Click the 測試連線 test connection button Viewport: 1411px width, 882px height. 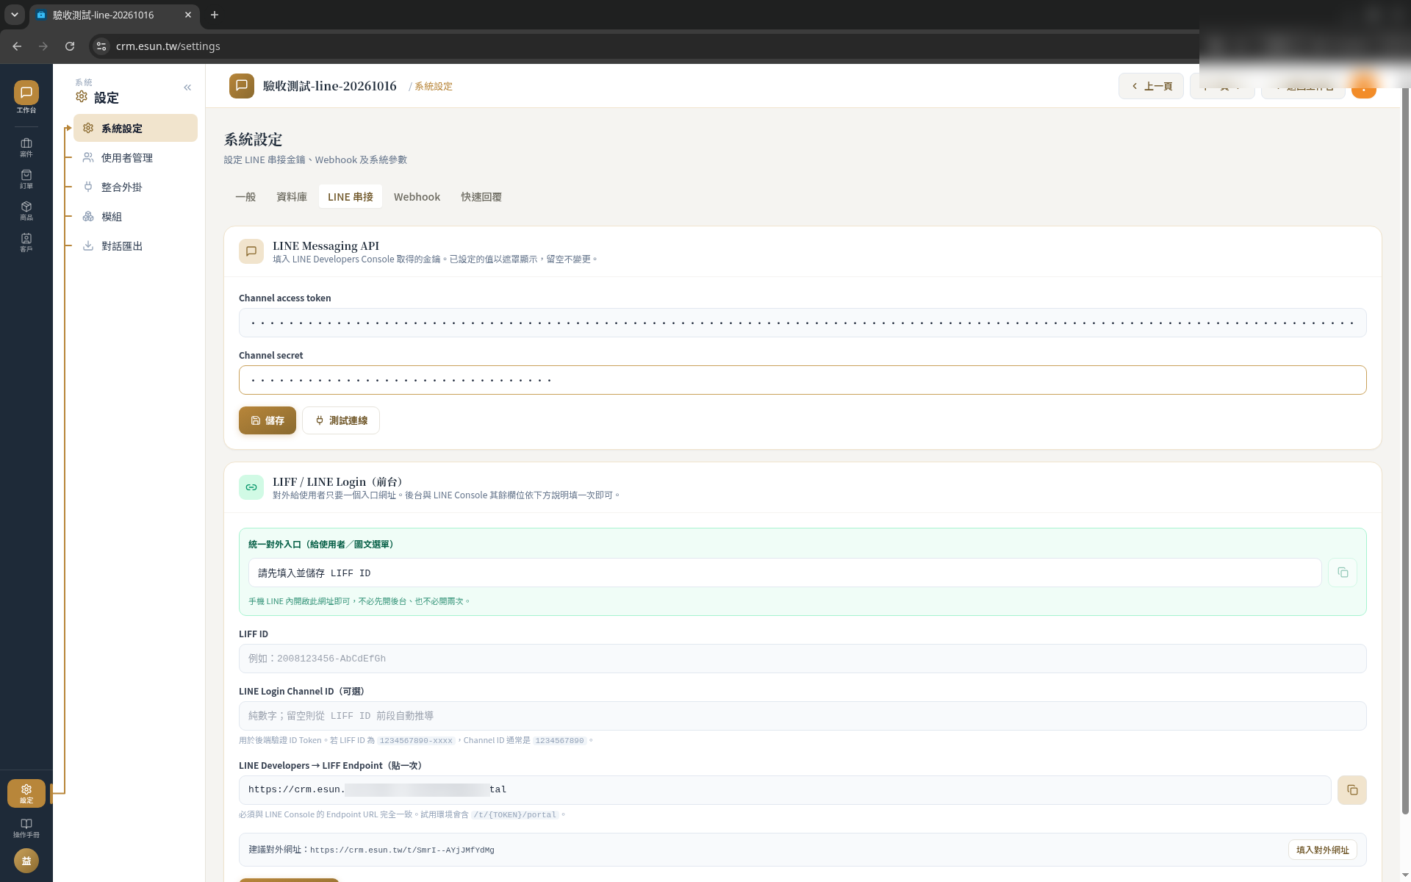tap(341, 420)
